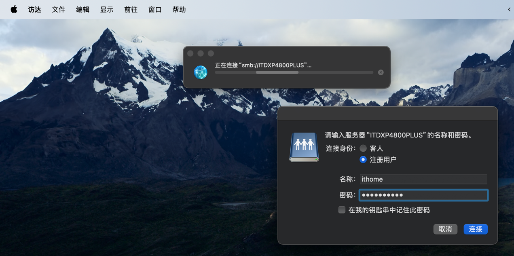Select the 注册用户 radio option
The height and width of the screenshot is (256, 514).
tap(363, 160)
